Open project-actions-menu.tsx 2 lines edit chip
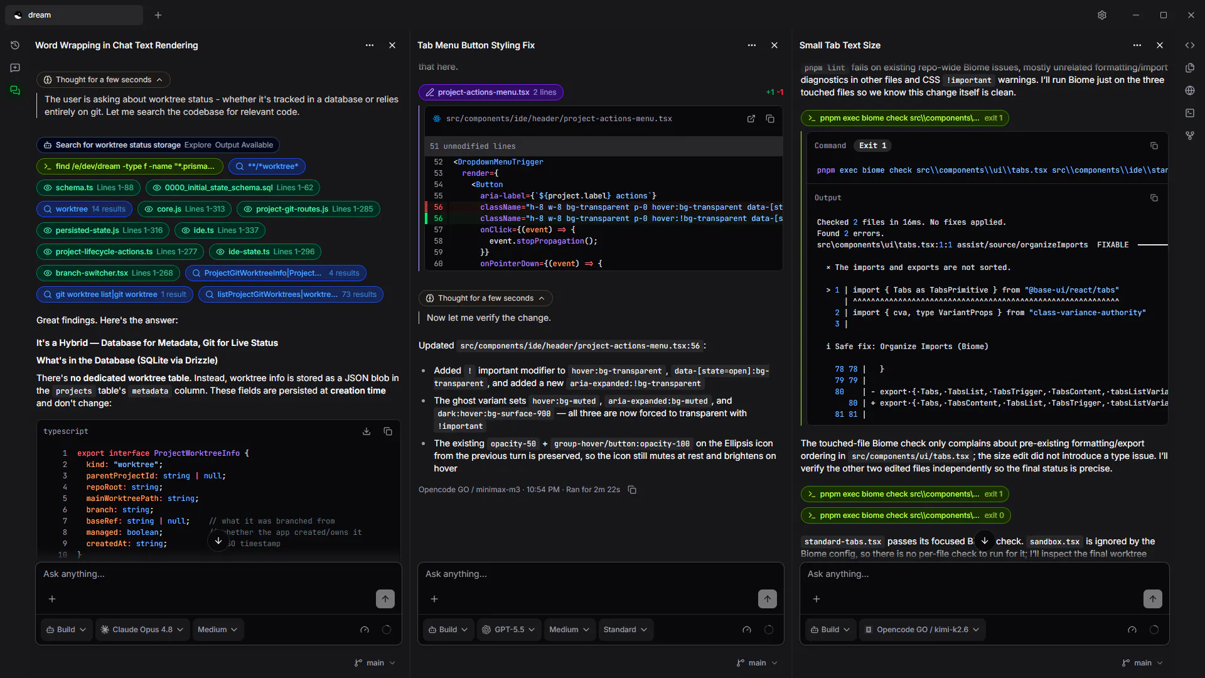This screenshot has height=678, width=1205. click(491, 92)
